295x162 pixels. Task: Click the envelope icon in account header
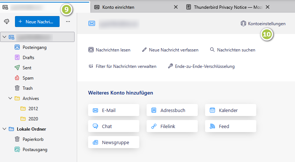[92, 23]
